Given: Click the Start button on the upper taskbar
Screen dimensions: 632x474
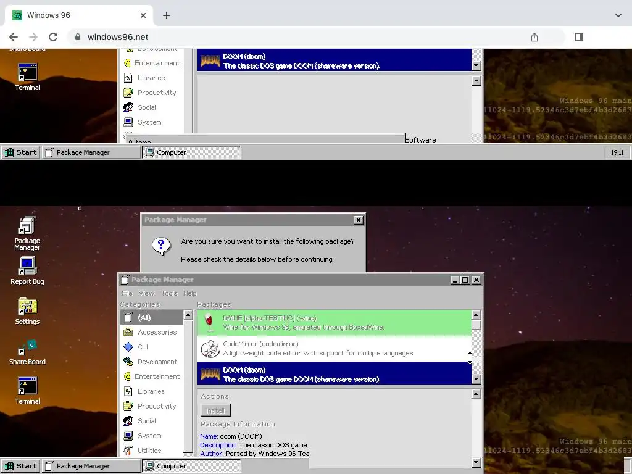Looking at the screenshot, I should (20, 152).
